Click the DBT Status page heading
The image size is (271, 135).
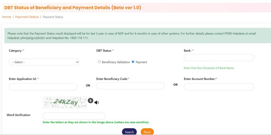pos(73,8)
